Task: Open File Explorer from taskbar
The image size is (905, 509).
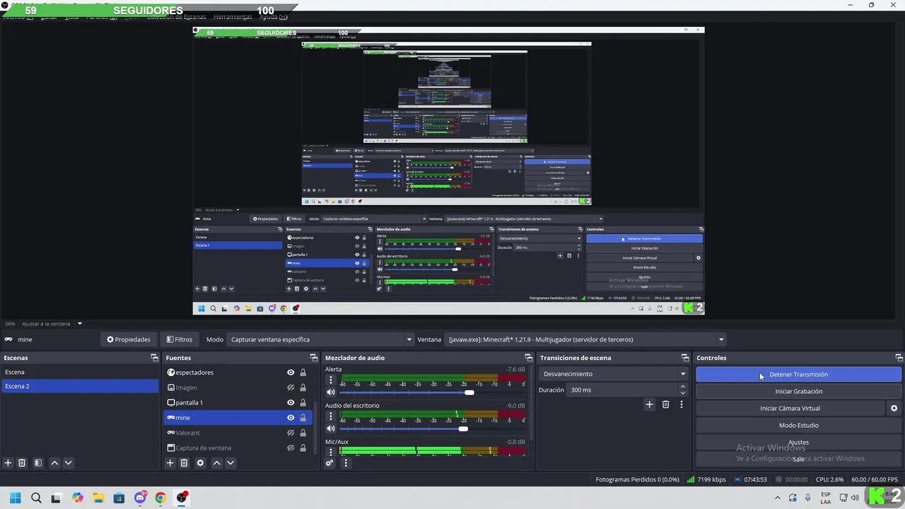Action: tap(98, 498)
